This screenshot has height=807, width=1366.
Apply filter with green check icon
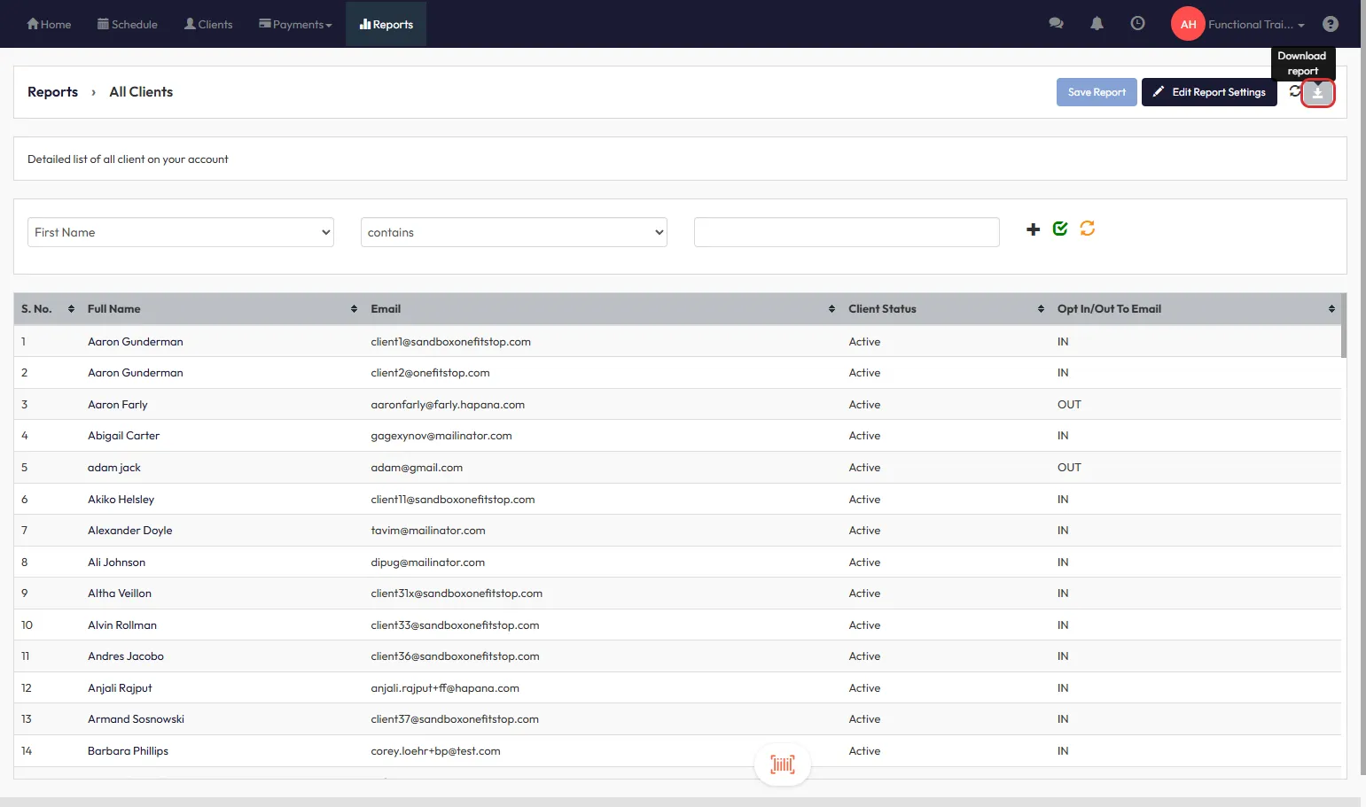click(1060, 229)
